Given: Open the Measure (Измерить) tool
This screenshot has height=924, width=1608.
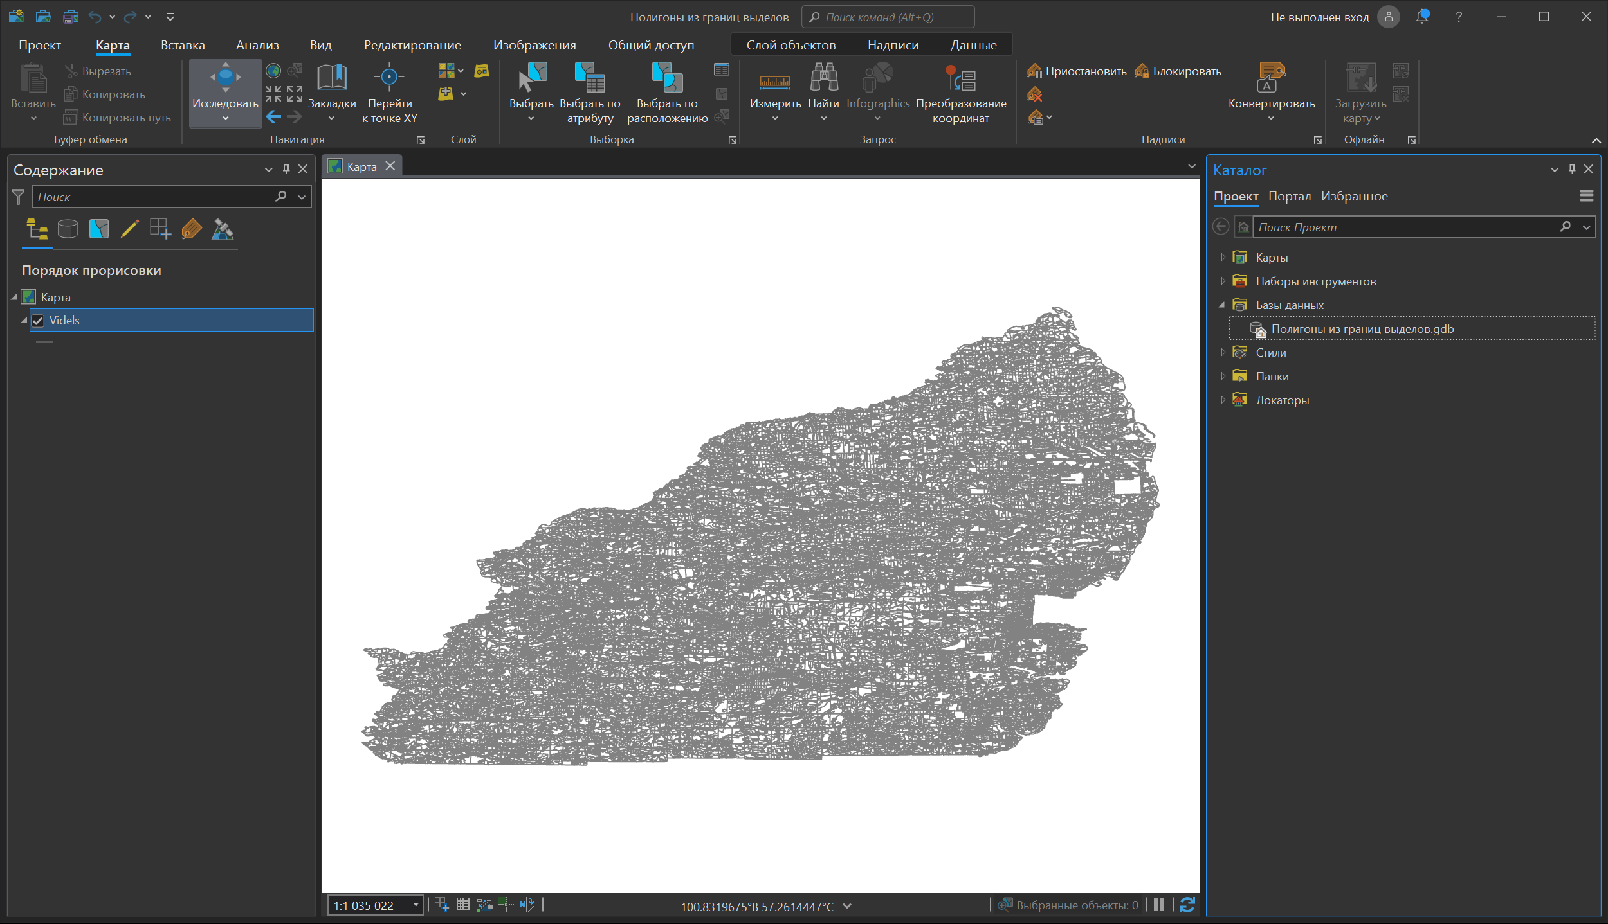Looking at the screenshot, I should (x=774, y=82).
